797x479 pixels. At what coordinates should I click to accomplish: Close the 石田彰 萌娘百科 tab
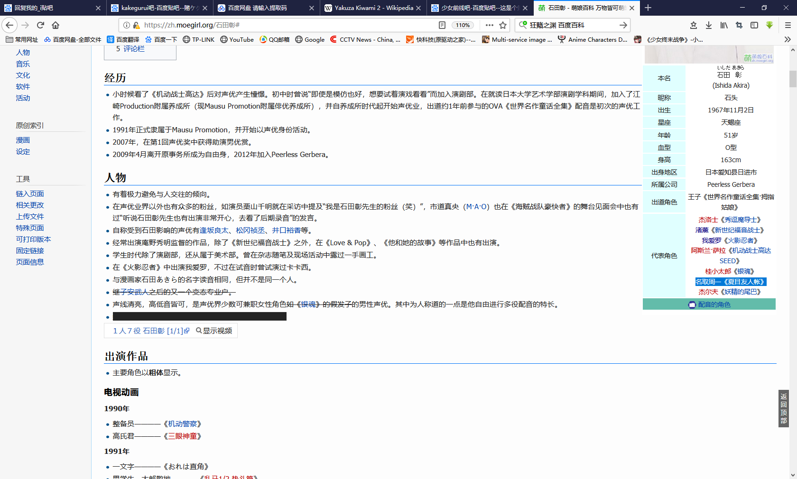[x=632, y=8]
